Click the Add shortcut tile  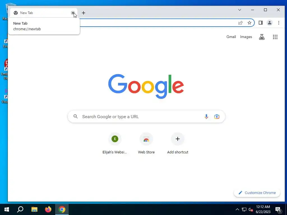click(x=177, y=144)
